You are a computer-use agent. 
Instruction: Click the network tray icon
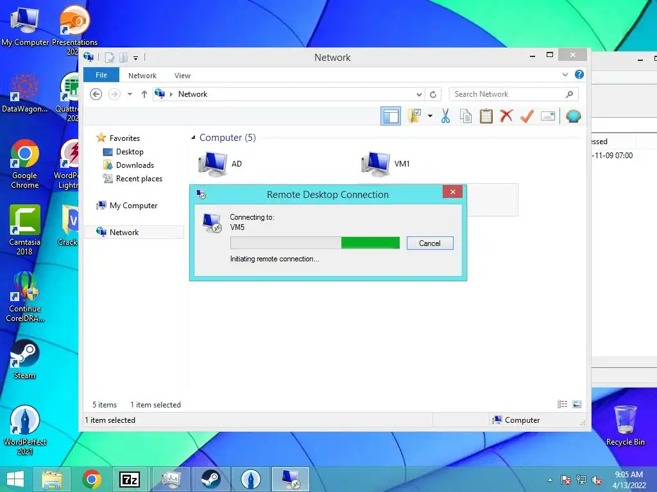(581, 480)
